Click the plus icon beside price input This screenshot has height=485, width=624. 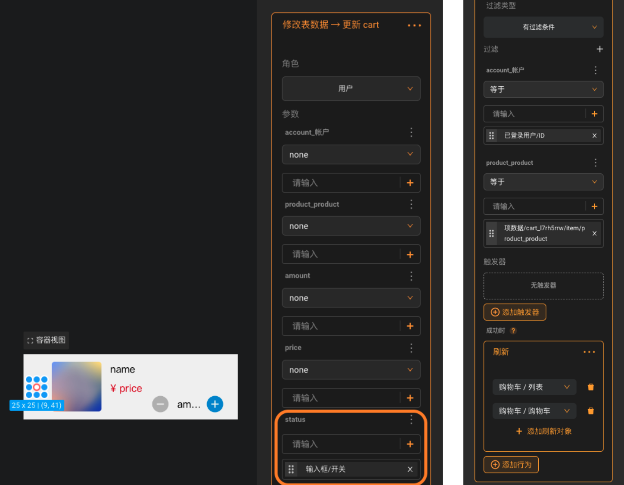410,398
